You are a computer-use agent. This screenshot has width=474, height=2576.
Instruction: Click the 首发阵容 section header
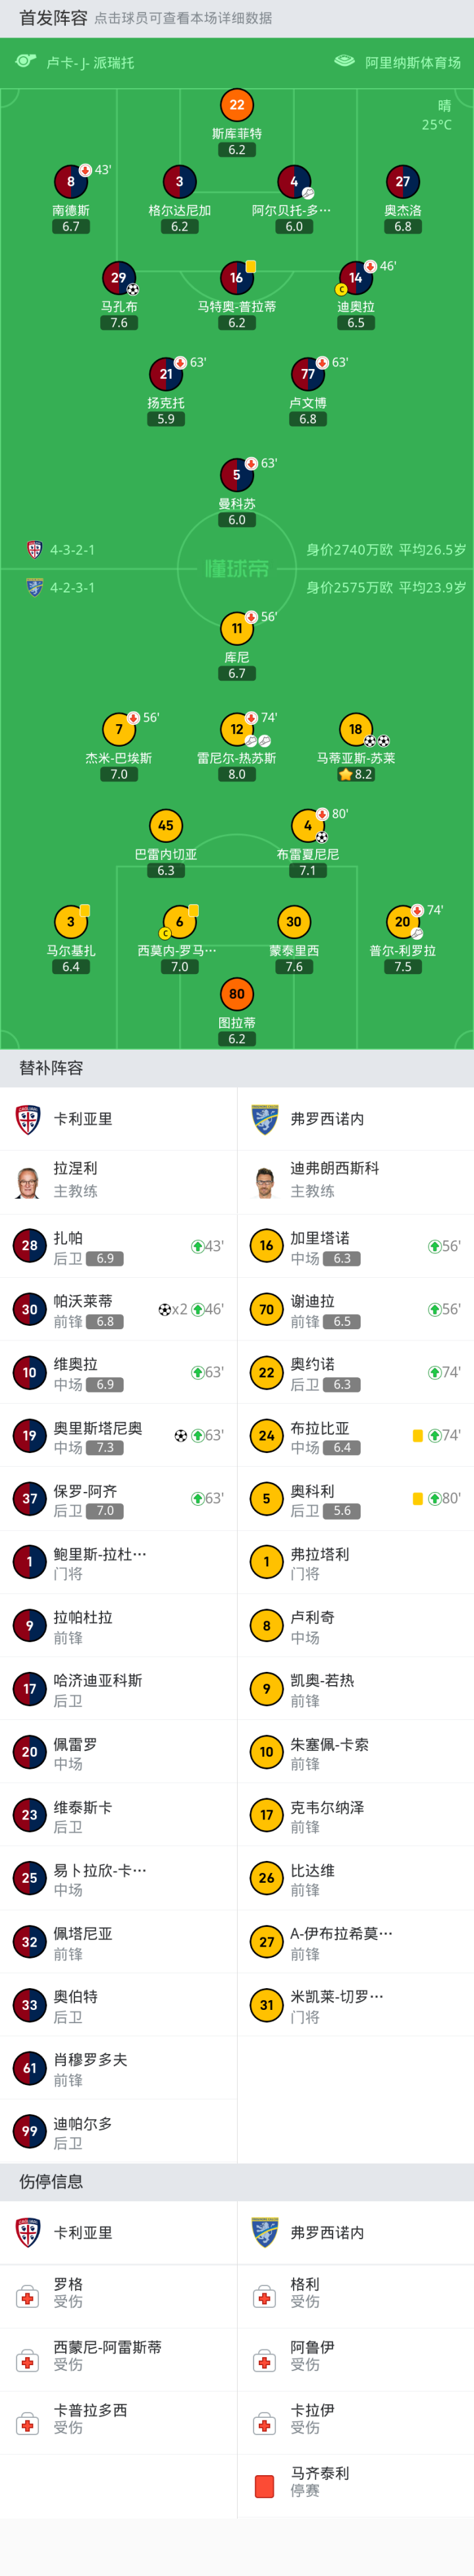pyautogui.click(x=53, y=18)
